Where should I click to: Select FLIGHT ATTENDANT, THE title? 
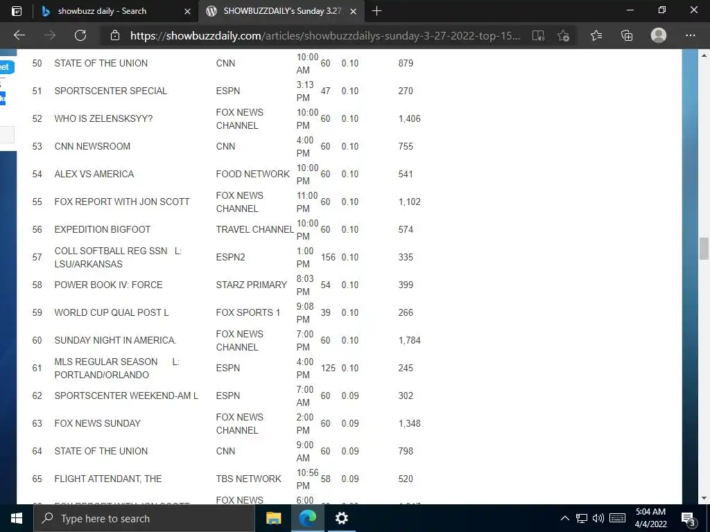tap(107, 479)
